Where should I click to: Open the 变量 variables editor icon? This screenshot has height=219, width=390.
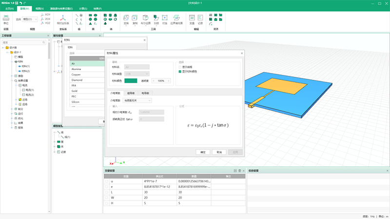pyautogui.click(x=192, y=18)
